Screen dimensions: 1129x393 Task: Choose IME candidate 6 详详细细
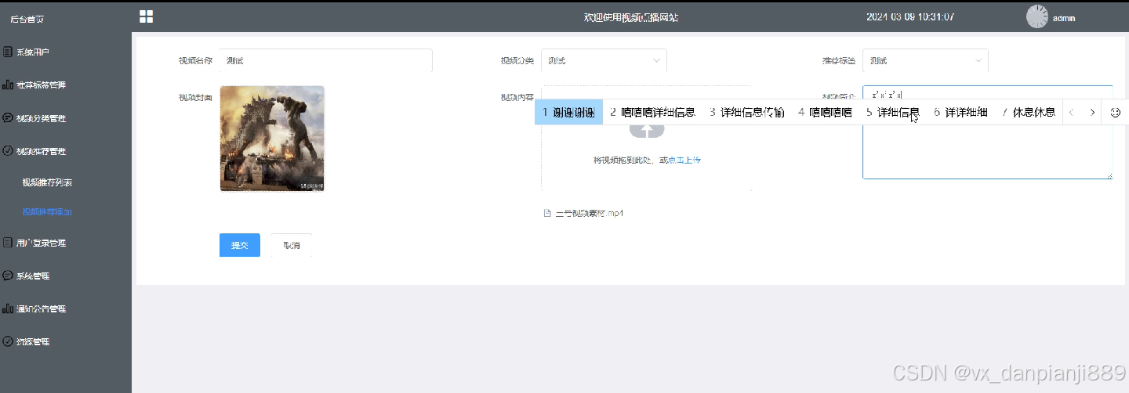coord(960,112)
